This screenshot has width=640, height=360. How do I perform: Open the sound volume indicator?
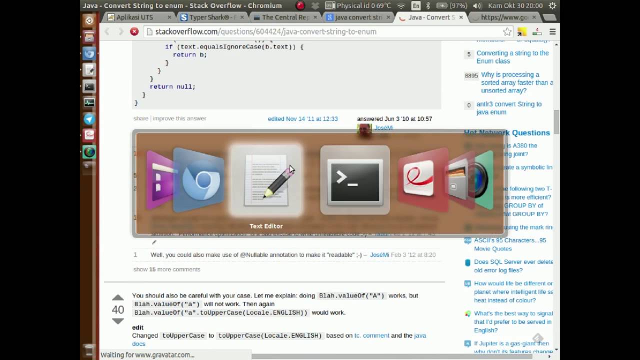tap(477, 5)
